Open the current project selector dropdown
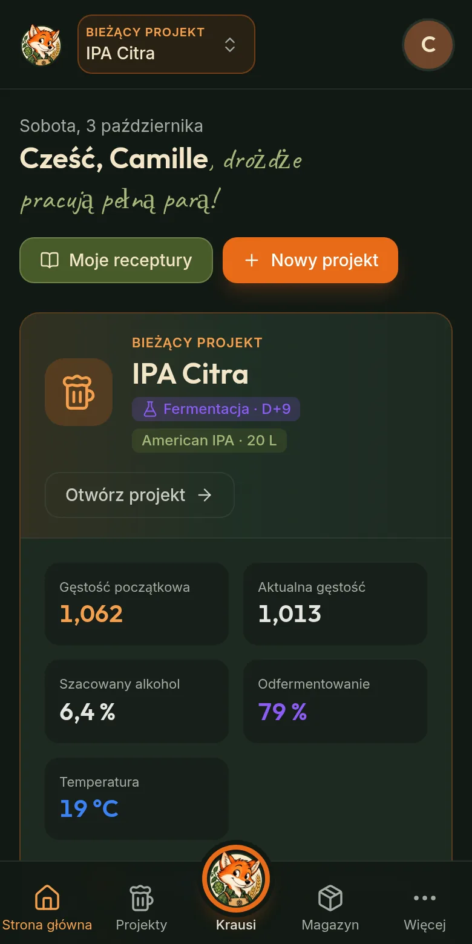The height and width of the screenshot is (944, 472). (166, 44)
